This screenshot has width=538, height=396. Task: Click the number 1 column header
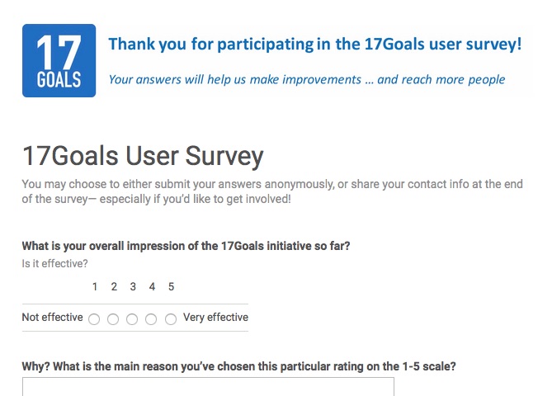(x=95, y=286)
